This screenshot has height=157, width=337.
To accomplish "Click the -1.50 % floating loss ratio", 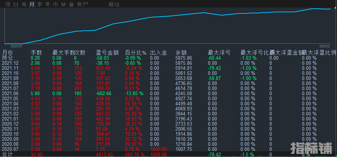I will (248, 68).
